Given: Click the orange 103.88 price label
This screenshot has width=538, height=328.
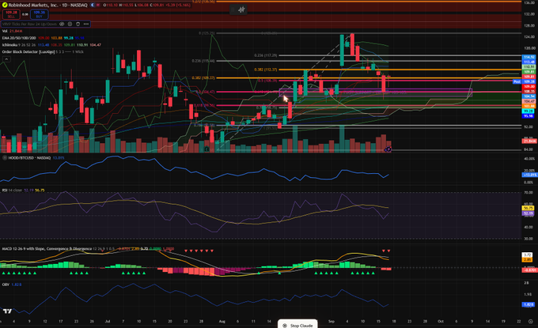Looking at the screenshot, I should [529, 106].
